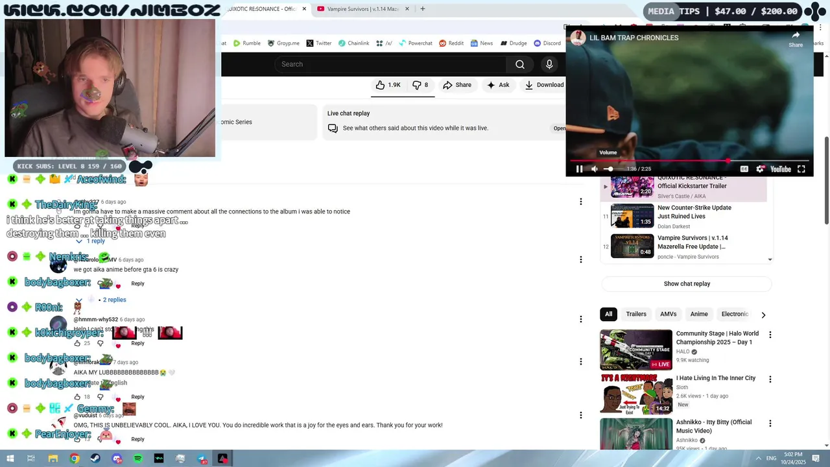Open I Hate Living In The Inner City
This screenshot has width=830, height=467.
point(716,378)
